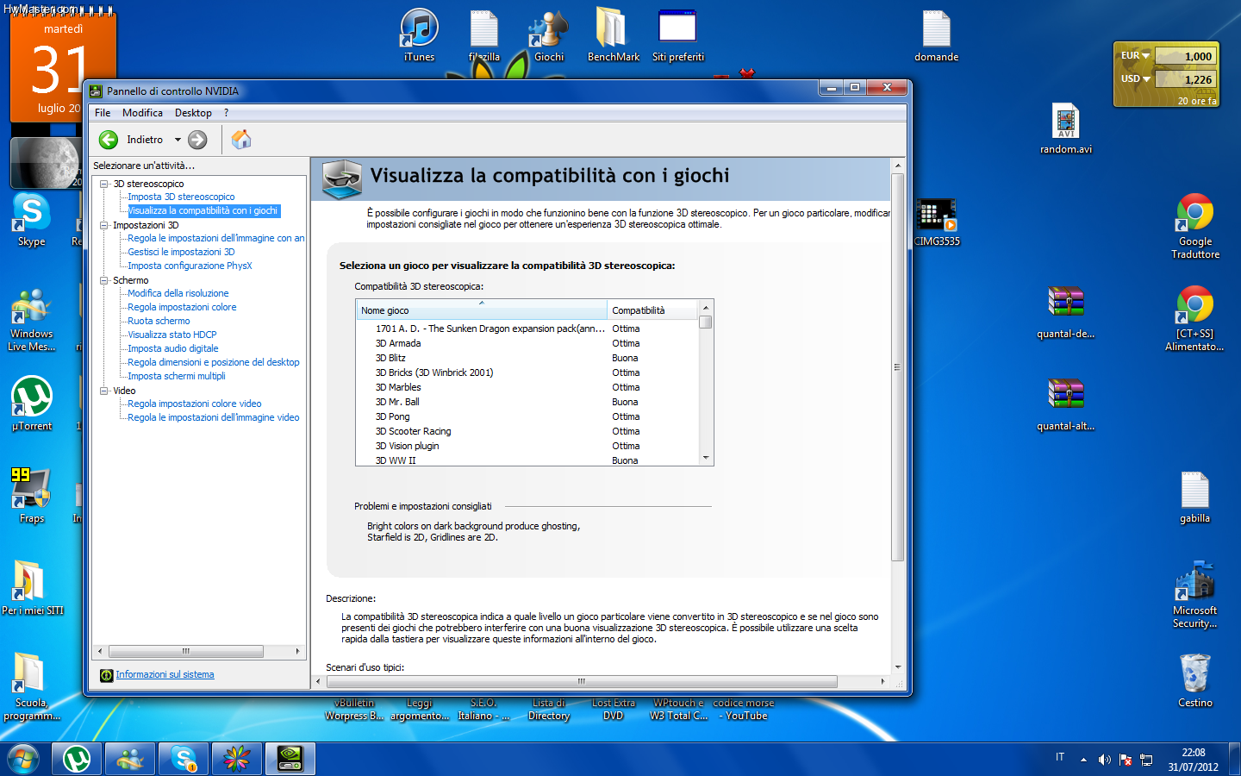Viewport: 1241px width, 776px height.
Task: Open Imposta audio digitale
Action: pos(173,348)
